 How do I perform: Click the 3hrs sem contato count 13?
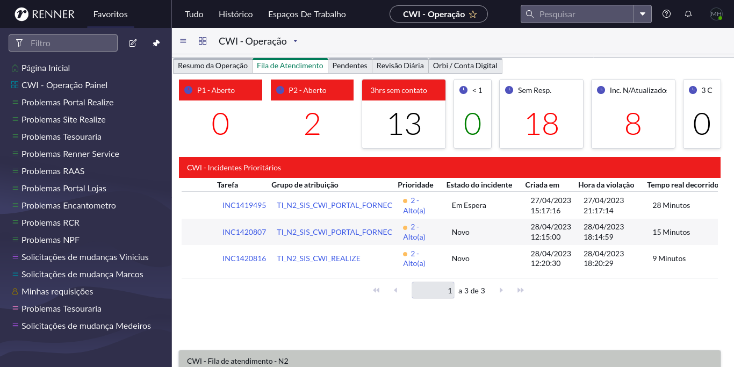(x=404, y=125)
